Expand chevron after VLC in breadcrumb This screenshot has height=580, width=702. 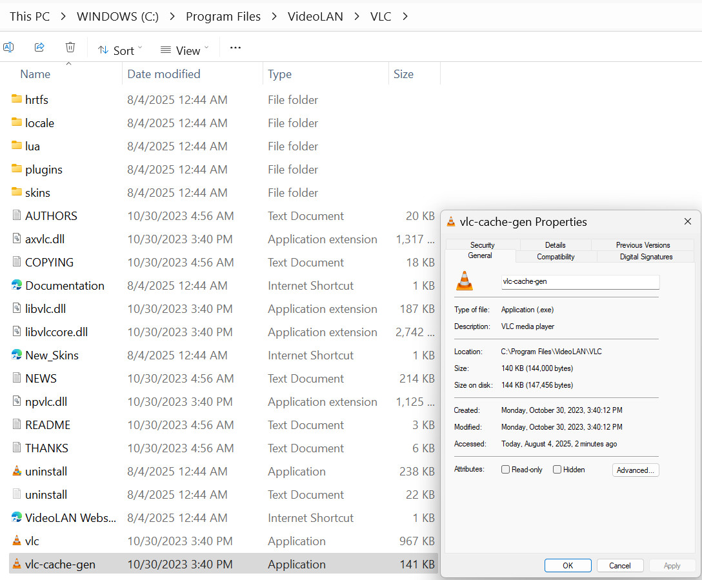click(405, 17)
